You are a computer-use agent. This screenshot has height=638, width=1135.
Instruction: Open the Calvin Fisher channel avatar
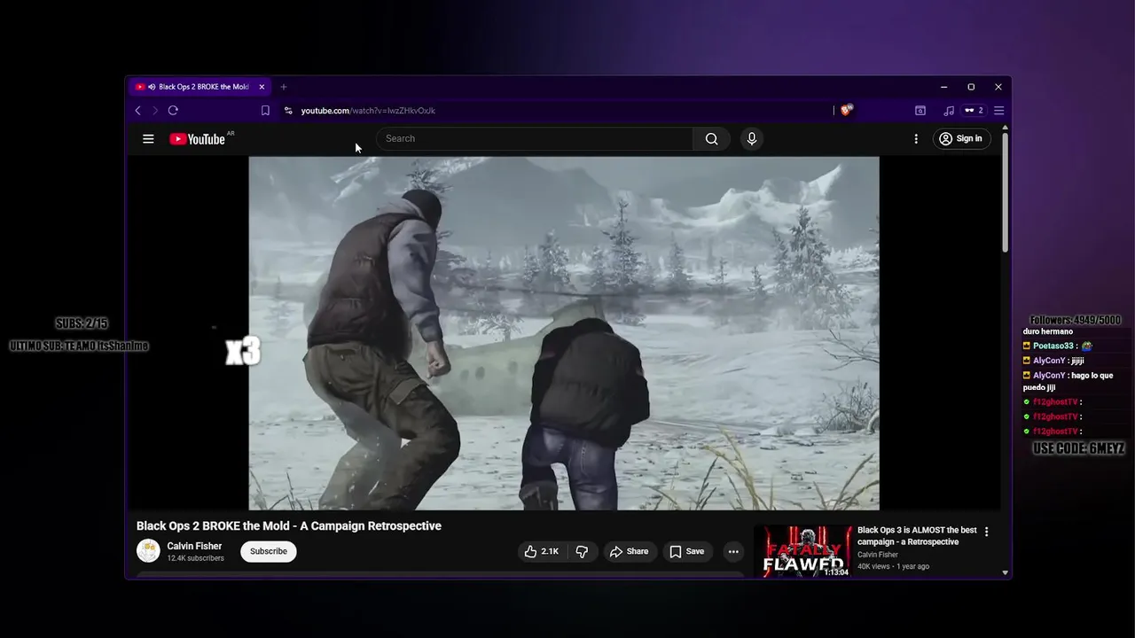click(x=148, y=551)
